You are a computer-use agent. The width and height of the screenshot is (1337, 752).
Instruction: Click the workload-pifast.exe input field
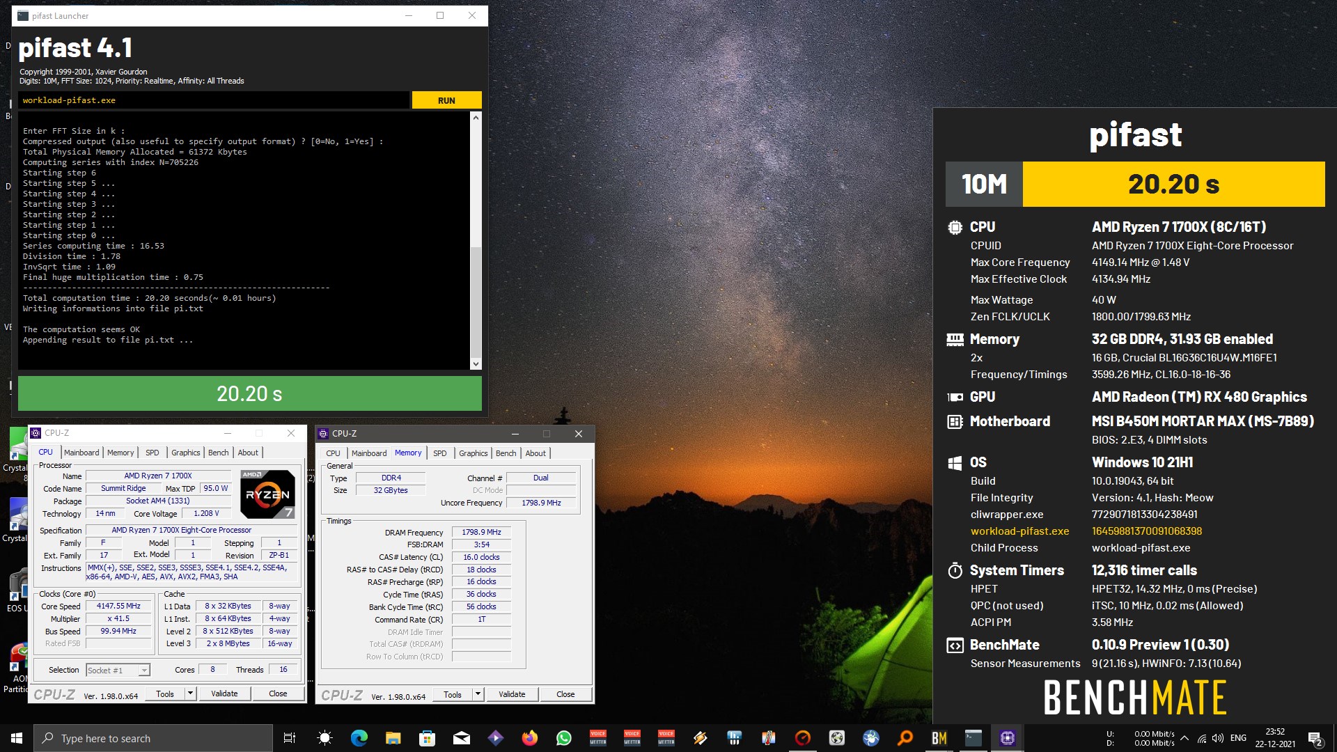[x=214, y=100]
